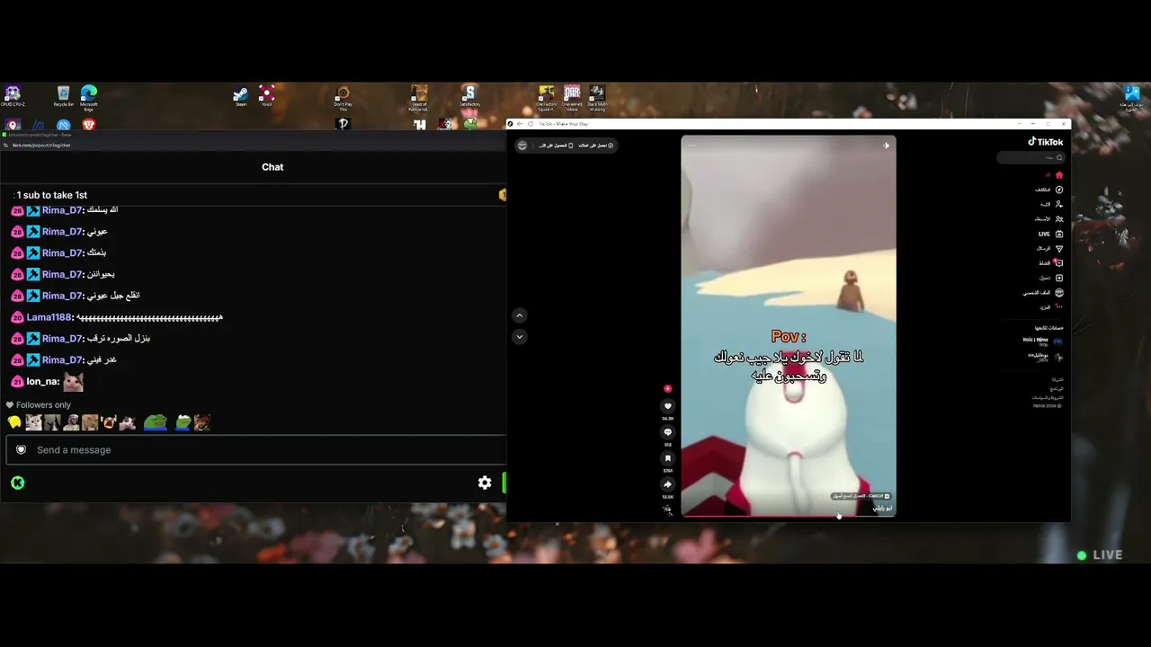Click the Send a message chat input
The image size is (1151, 647).
coord(256,450)
